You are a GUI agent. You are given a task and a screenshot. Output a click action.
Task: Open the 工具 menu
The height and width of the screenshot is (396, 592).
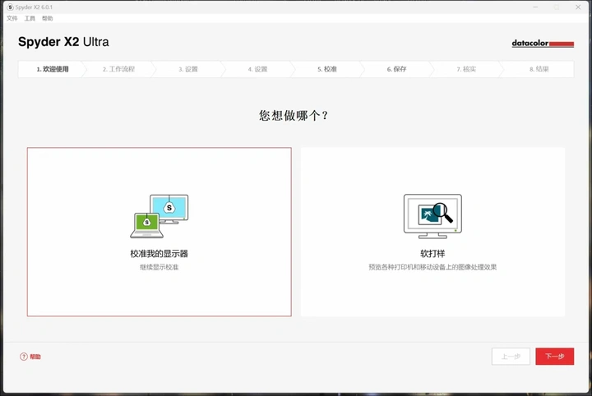tap(30, 18)
